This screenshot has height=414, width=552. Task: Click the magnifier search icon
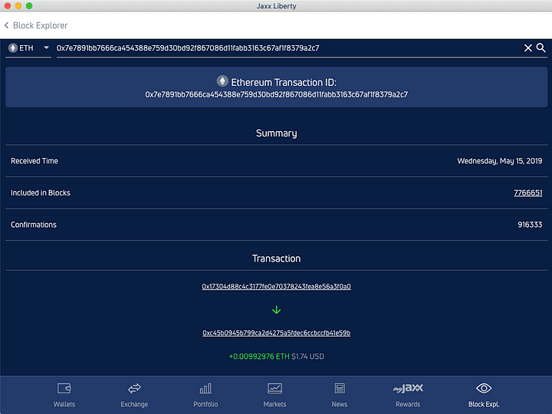tap(540, 48)
